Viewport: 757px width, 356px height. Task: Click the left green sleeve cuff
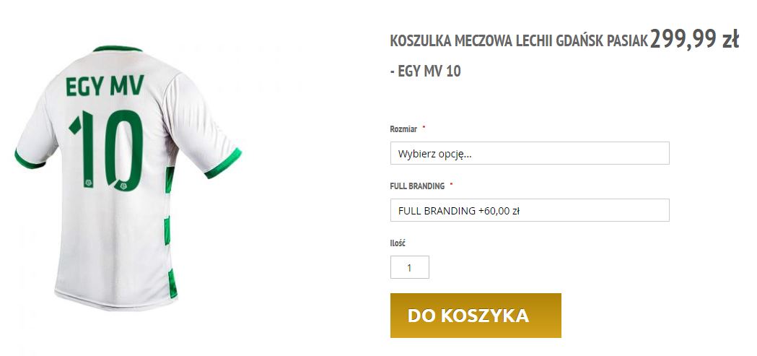[28, 158]
